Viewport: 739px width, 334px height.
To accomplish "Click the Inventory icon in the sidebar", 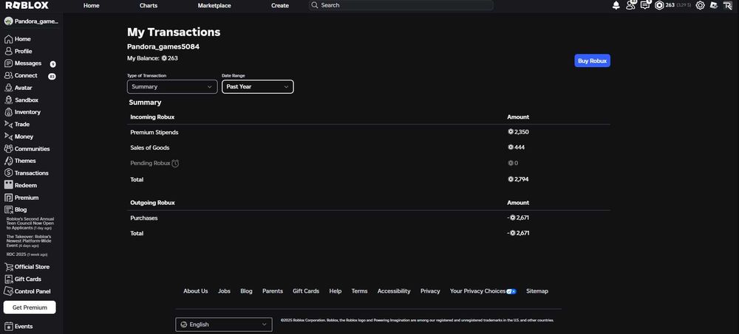I will pyautogui.click(x=8, y=112).
